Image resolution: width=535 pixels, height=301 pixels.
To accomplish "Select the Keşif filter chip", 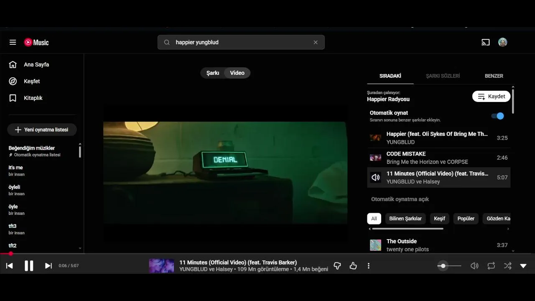I will [x=439, y=219].
